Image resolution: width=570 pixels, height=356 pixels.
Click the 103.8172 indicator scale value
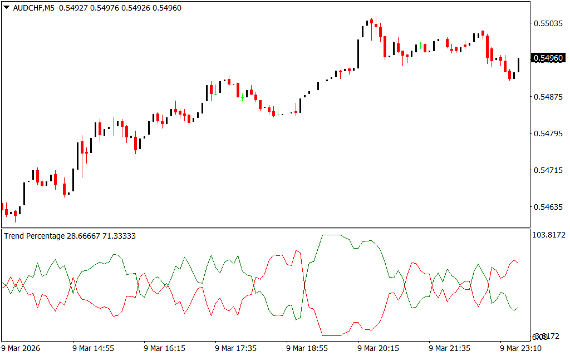(x=548, y=235)
